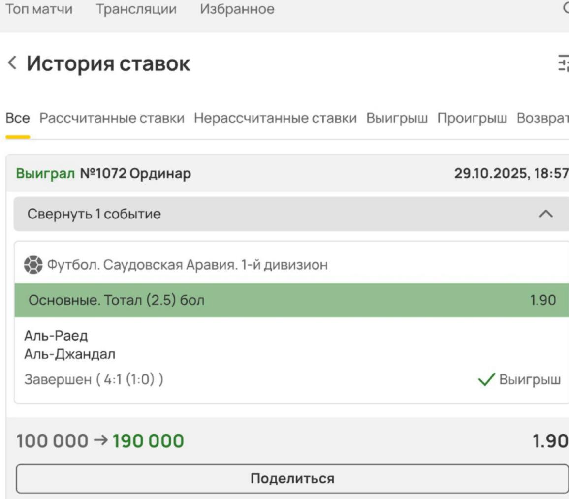Click the green Выигрыш checkmark icon
569x499 pixels.
point(486,380)
